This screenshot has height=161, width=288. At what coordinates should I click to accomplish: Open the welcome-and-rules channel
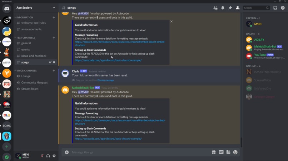[36, 23]
